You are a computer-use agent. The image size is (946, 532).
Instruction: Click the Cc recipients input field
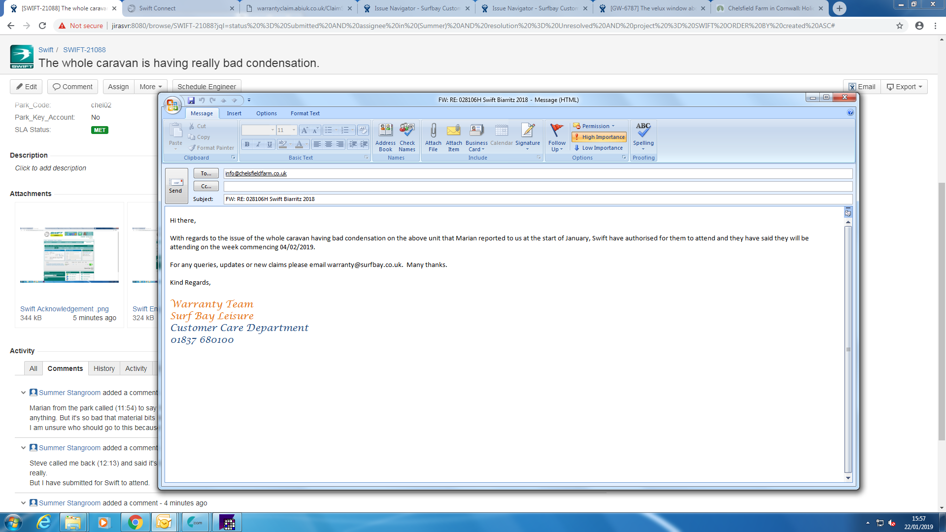point(537,186)
